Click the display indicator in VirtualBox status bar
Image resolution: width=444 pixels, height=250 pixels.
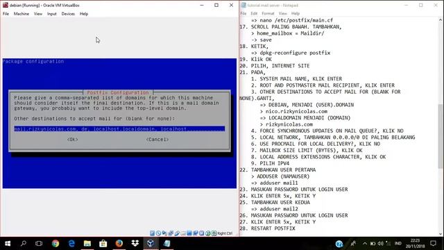tap(189, 233)
